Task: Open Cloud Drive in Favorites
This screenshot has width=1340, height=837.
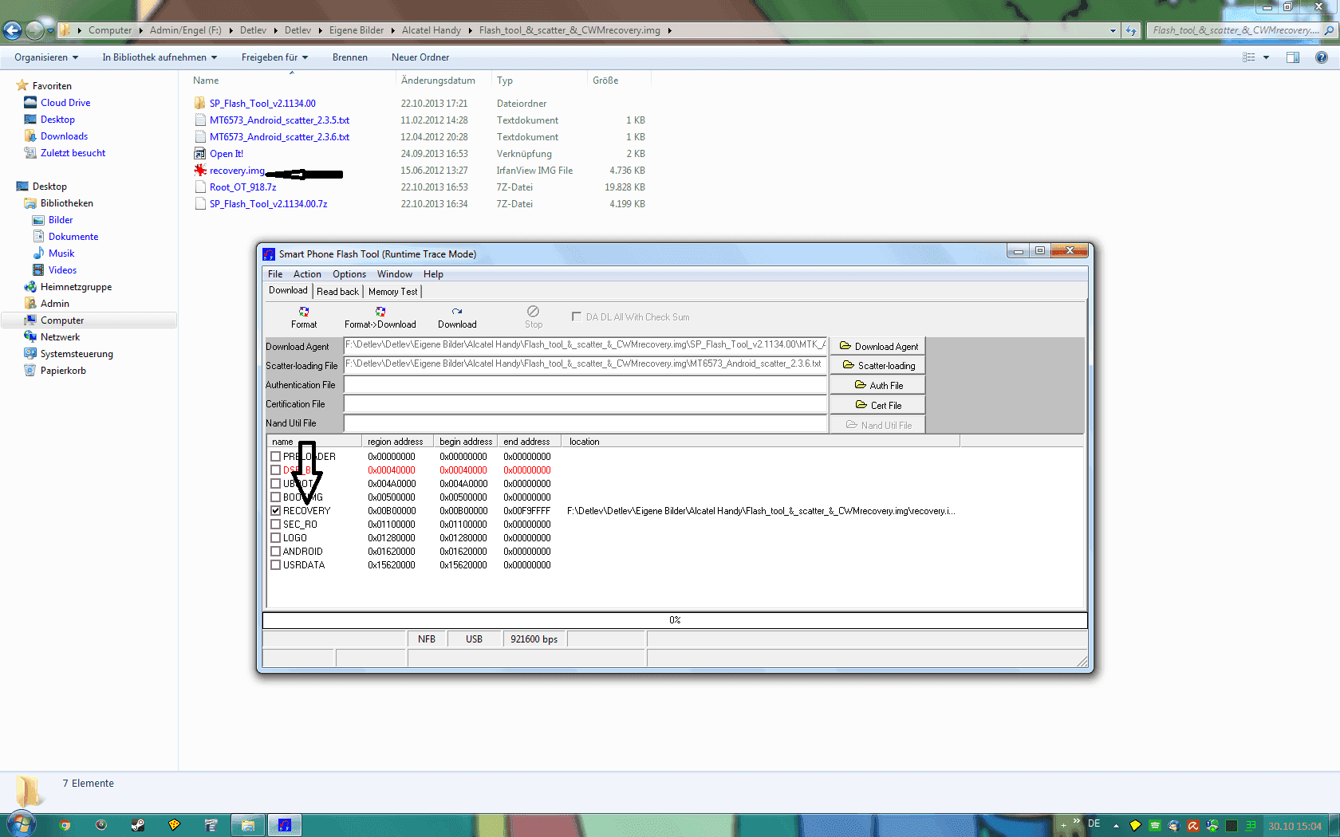Action: [x=65, y=102]
